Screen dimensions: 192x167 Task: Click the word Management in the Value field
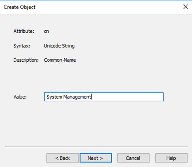point(77,97)
